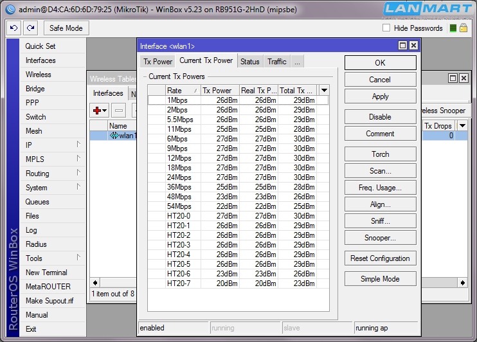Open the Status tab
This screenshot has width=477, height=342.
click(250, 62)
